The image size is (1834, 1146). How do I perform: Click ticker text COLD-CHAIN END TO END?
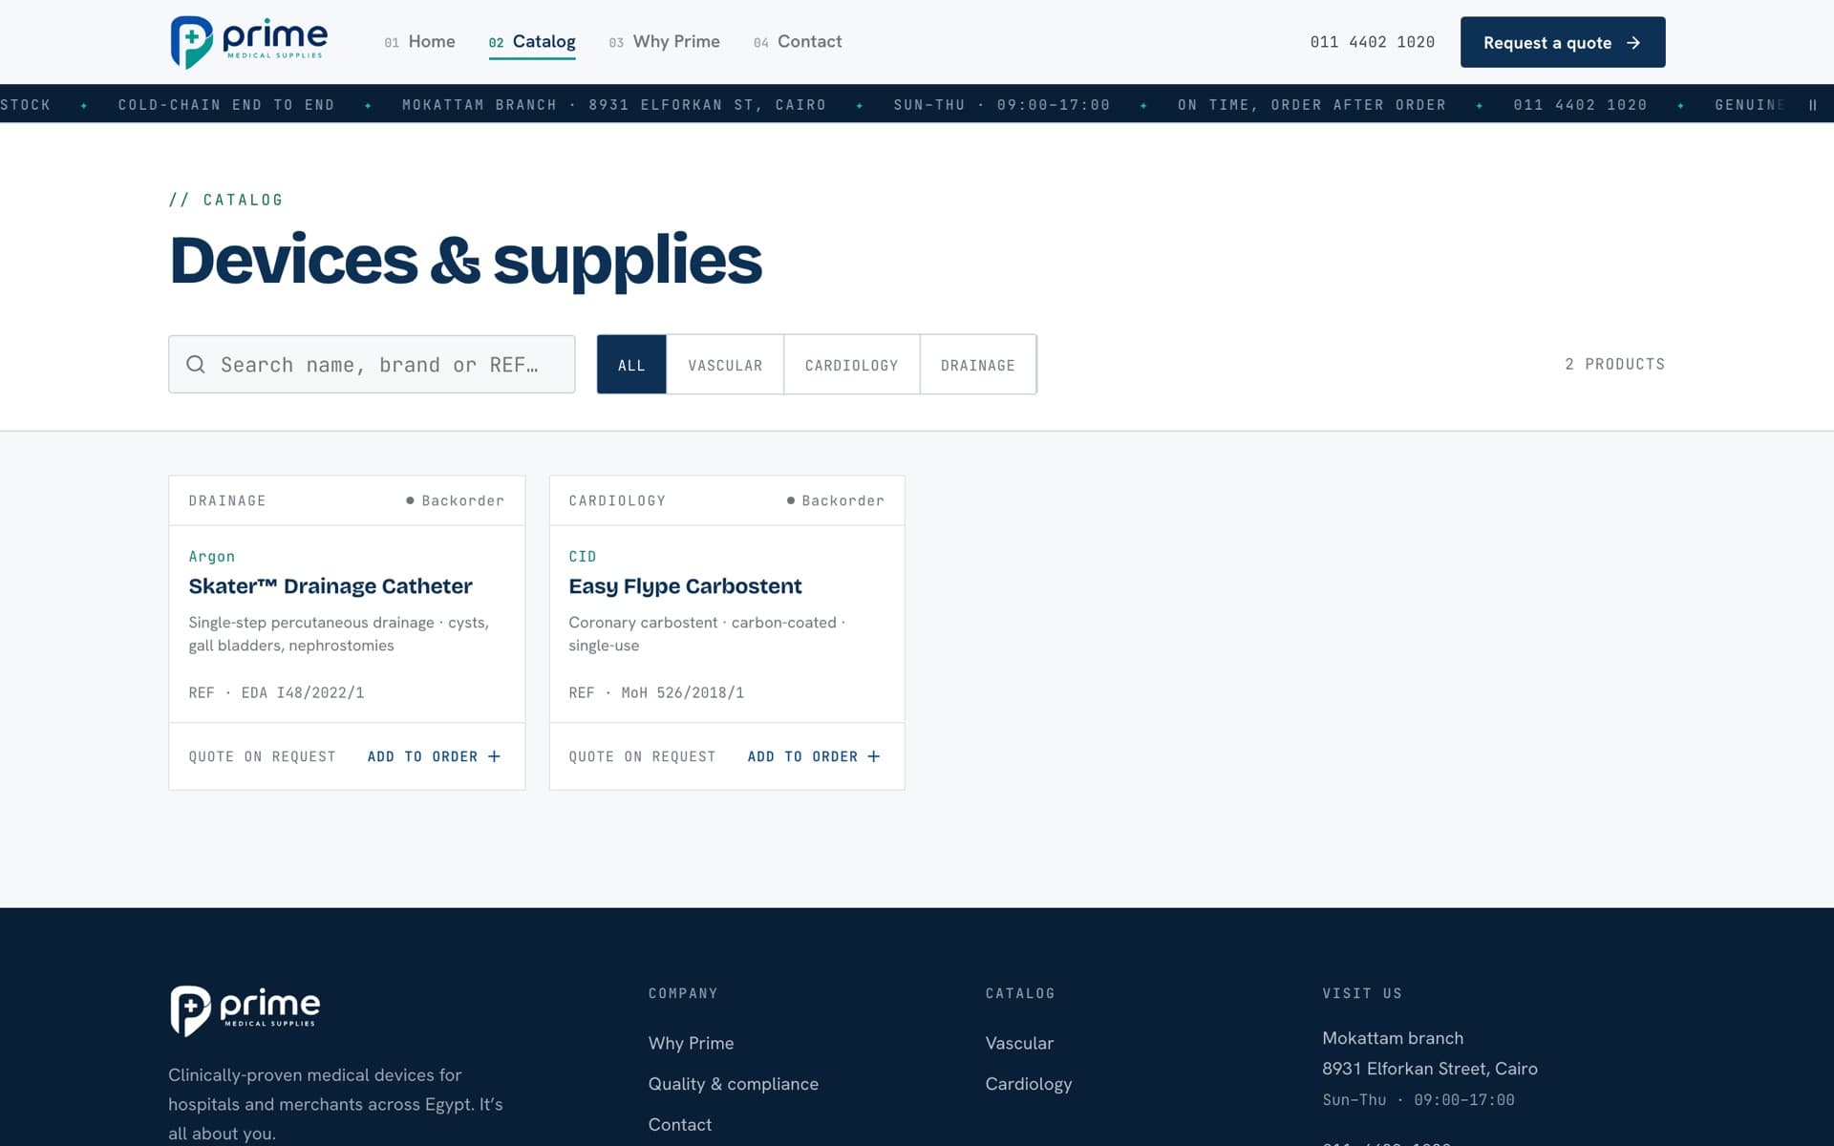tap(226, 105)
